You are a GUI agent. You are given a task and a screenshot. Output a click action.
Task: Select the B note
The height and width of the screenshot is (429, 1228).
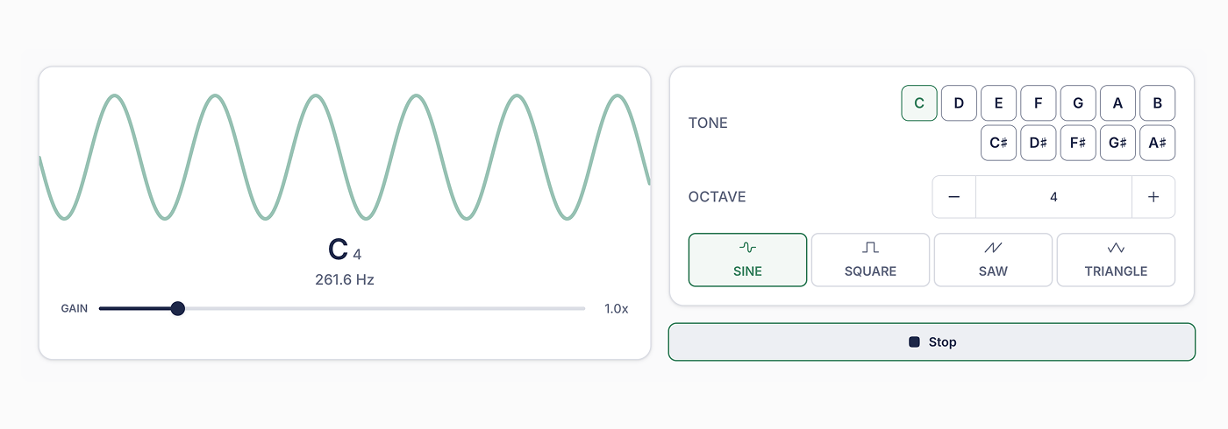pos(1158,103)
